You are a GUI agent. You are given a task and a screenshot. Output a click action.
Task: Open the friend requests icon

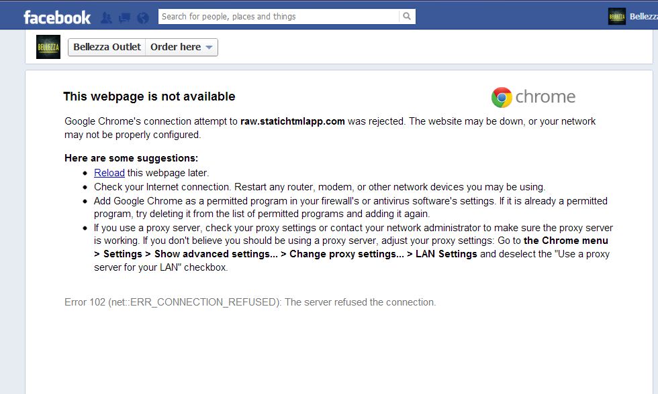click(x=106, y=17)
